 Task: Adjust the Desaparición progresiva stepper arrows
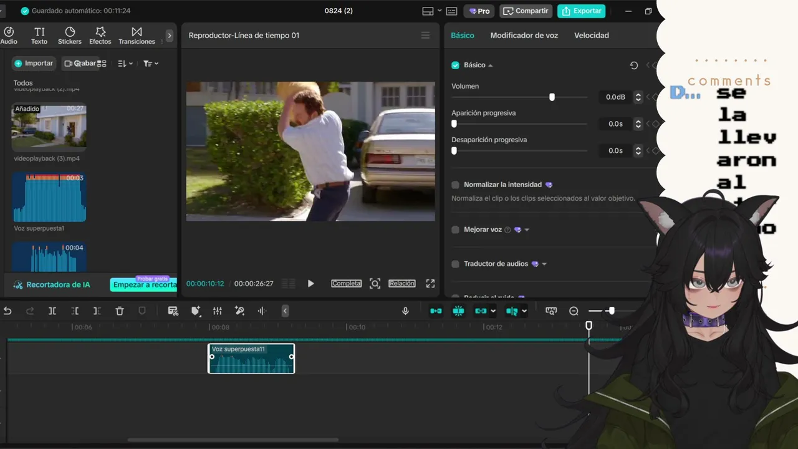[x=638, y=151]
